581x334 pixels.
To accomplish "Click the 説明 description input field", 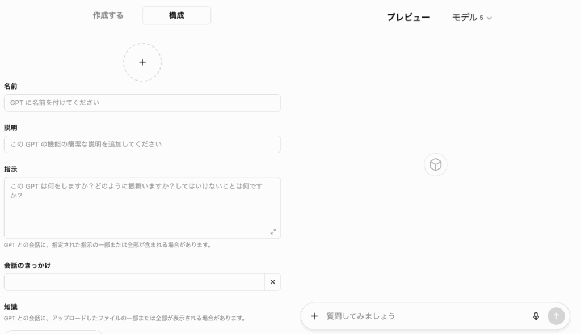I will 142,144.
